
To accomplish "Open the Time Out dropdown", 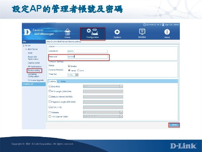I will pyautogui.click(x=73, y=75).
